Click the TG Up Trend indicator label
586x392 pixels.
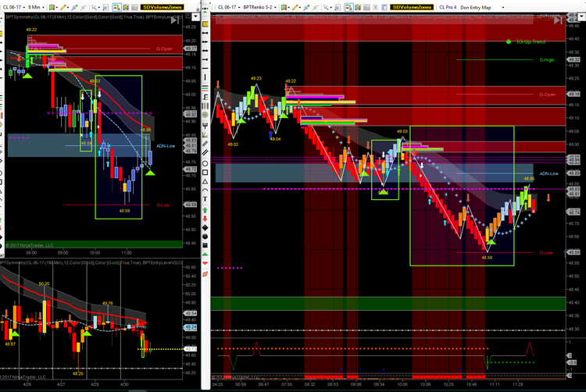pyautogui.click(x=531, y=42)
